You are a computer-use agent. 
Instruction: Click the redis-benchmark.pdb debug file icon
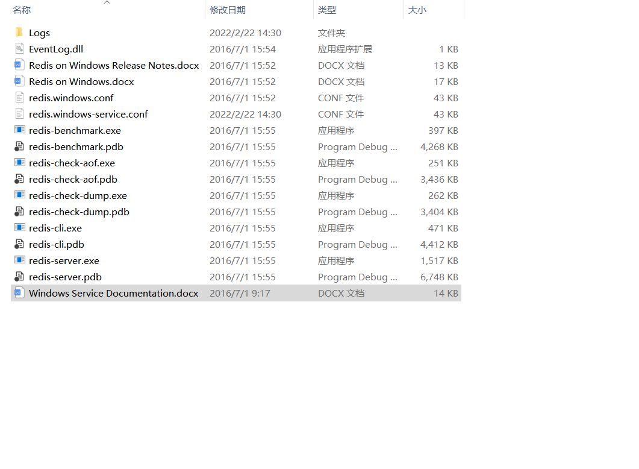coord(19,146)
